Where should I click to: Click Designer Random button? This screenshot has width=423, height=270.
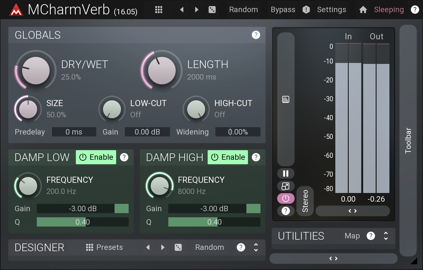[x=210, y=247]
